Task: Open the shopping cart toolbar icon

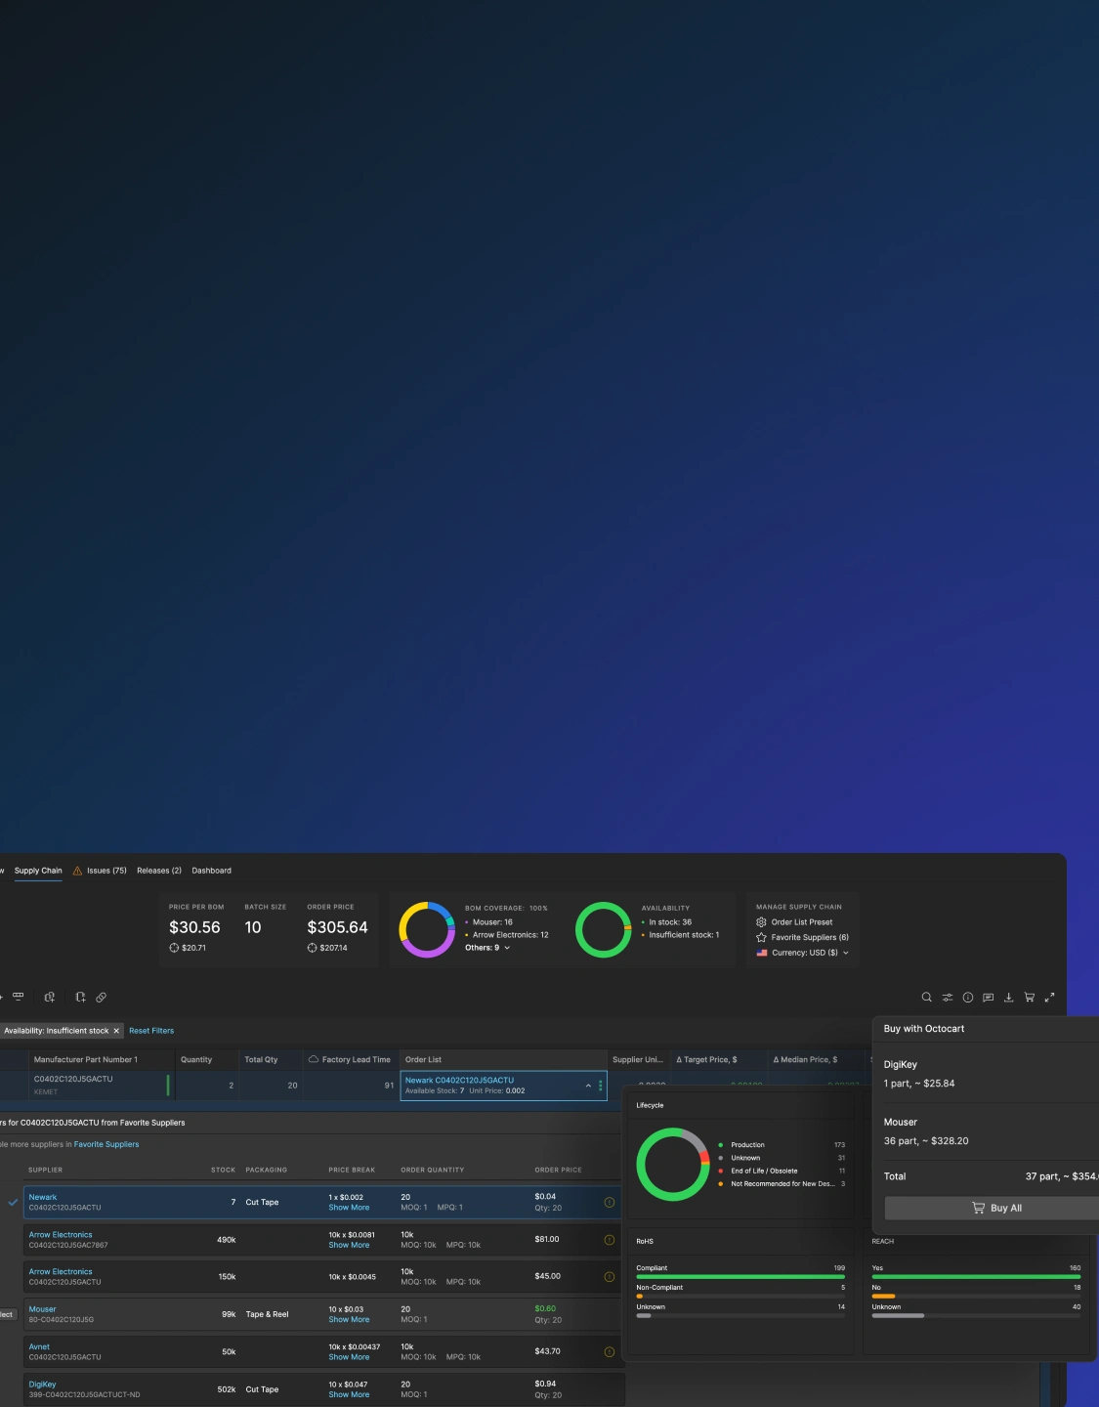Action: (x=1029, y=998)
